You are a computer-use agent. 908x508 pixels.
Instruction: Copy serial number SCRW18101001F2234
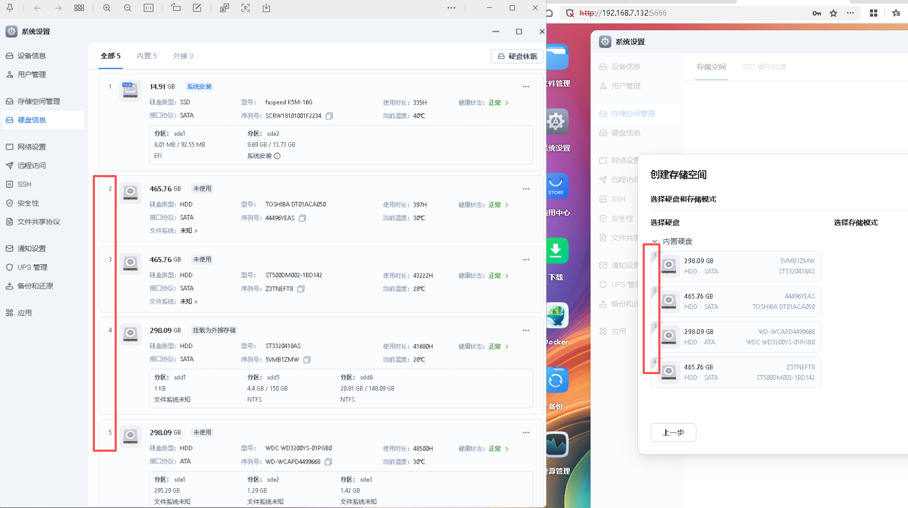tap(329, 116)
